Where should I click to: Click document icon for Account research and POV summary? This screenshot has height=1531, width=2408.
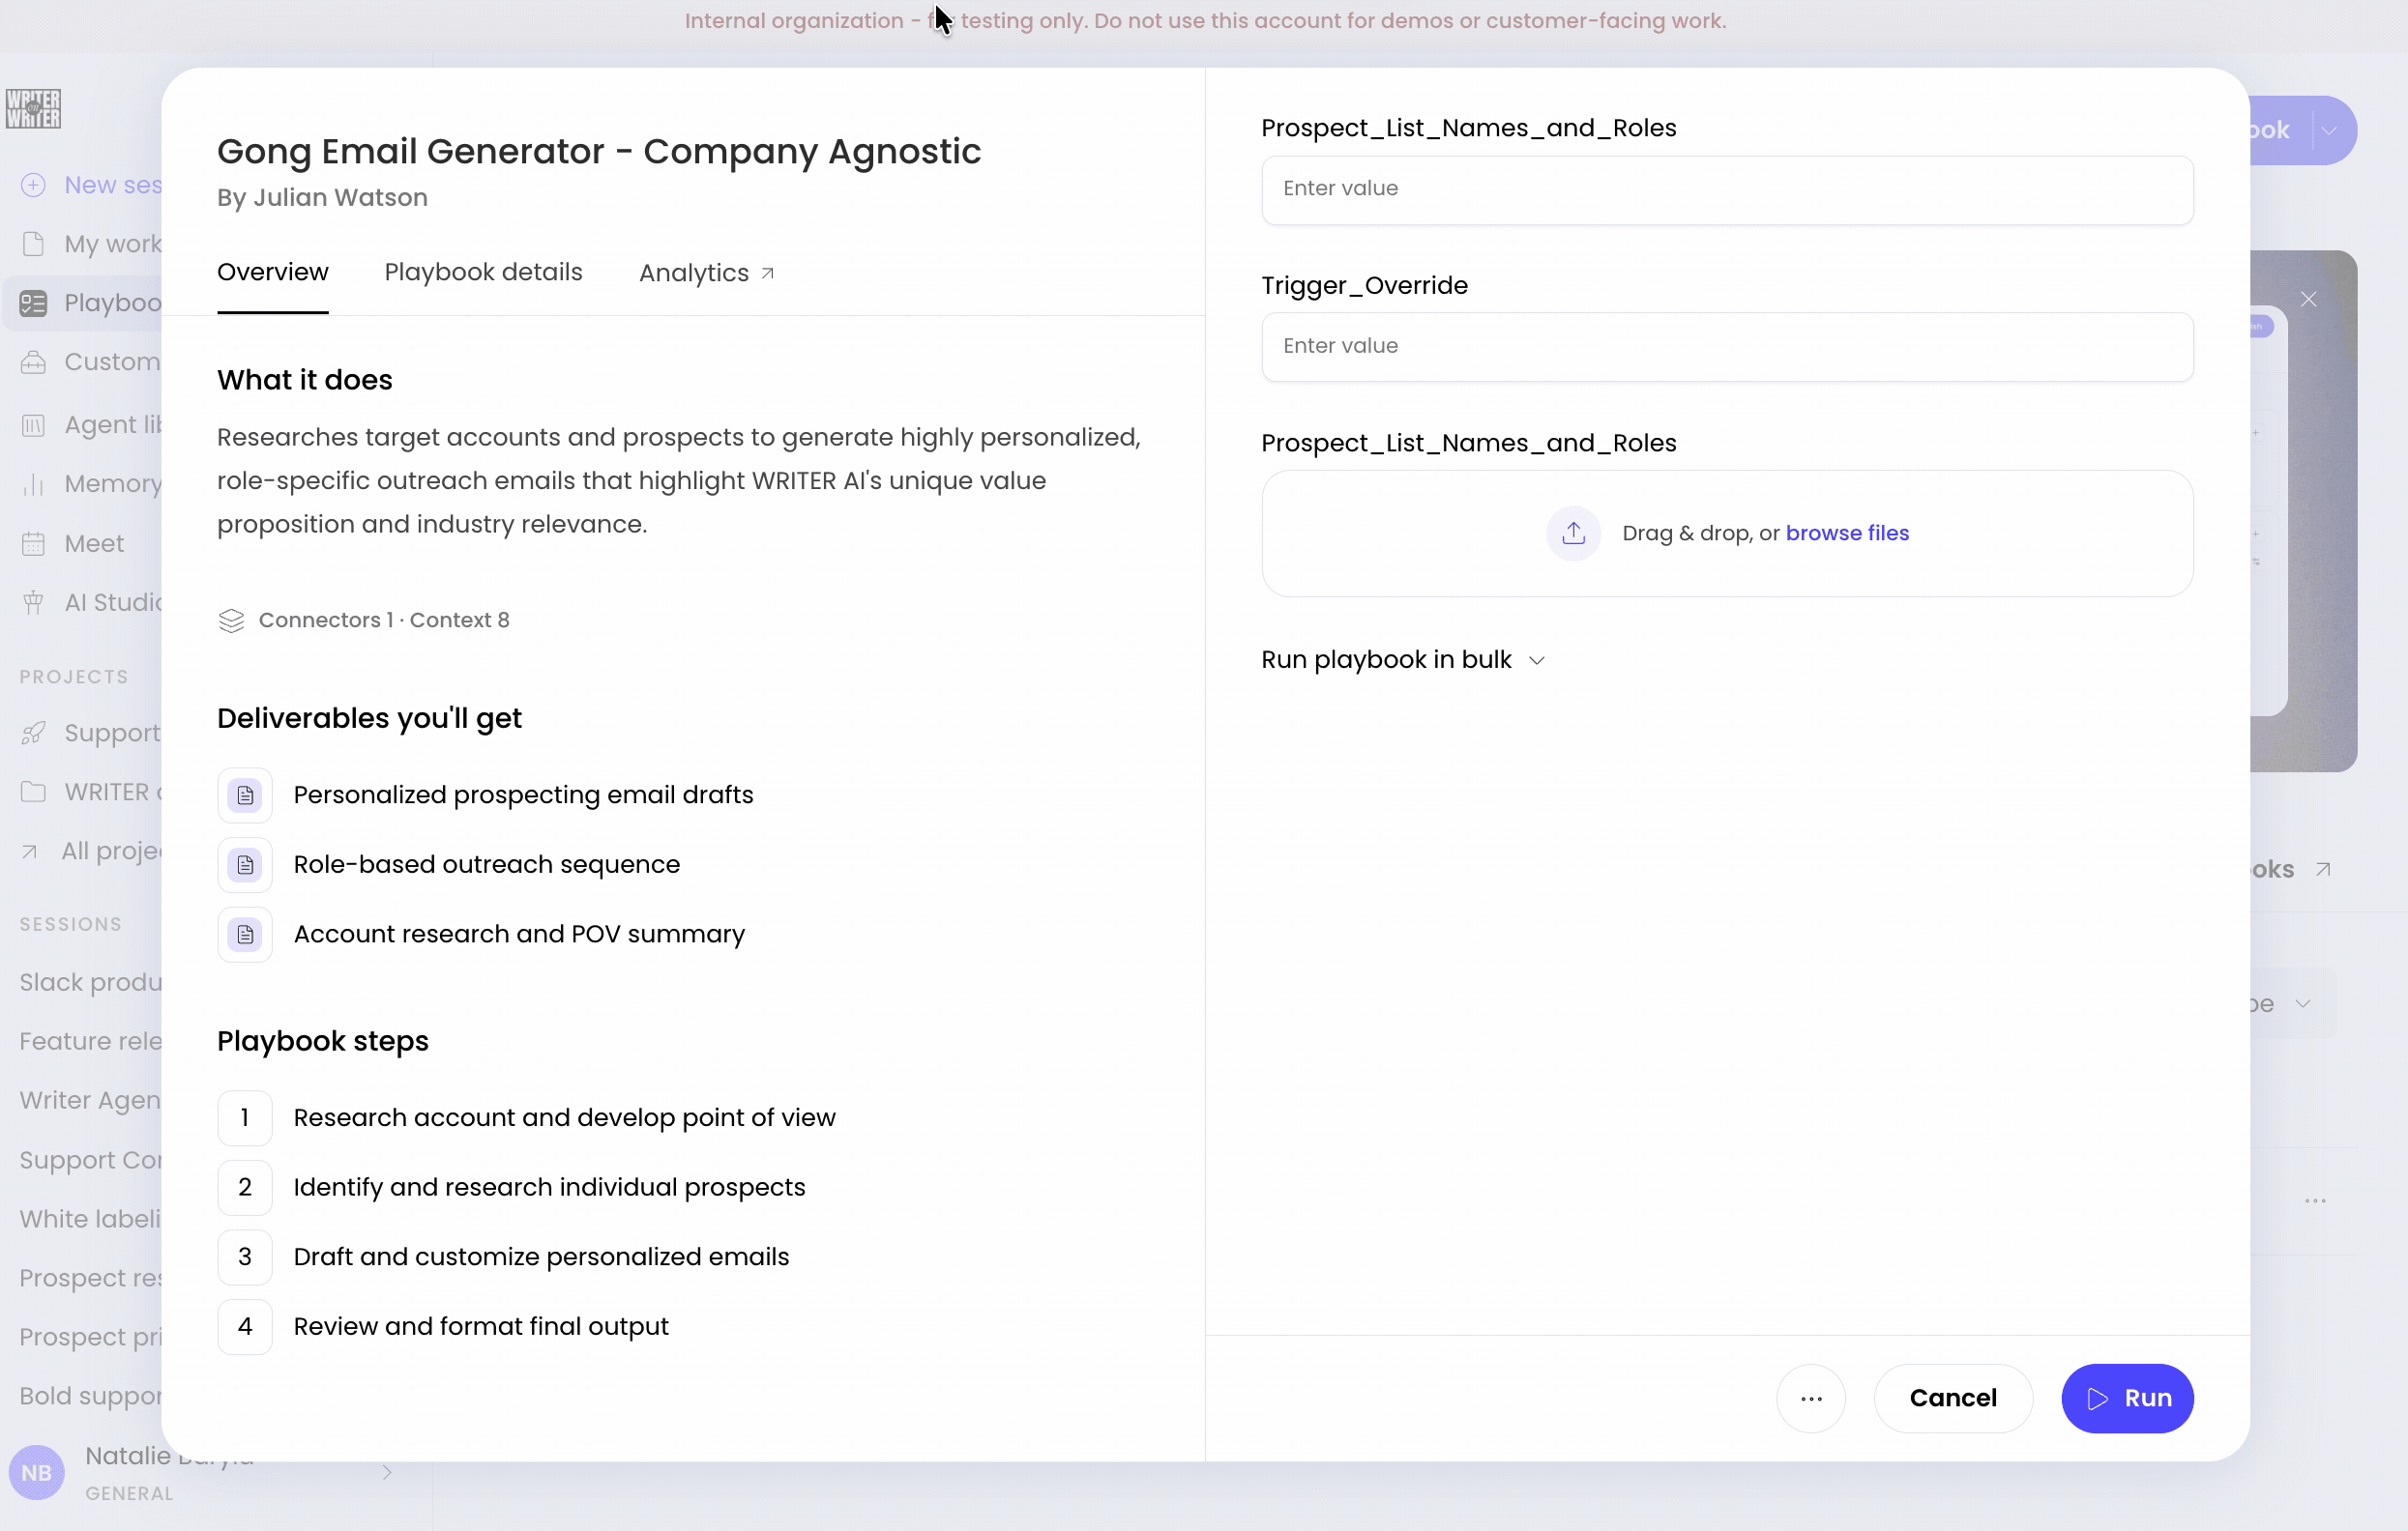[x=245, y=935]
